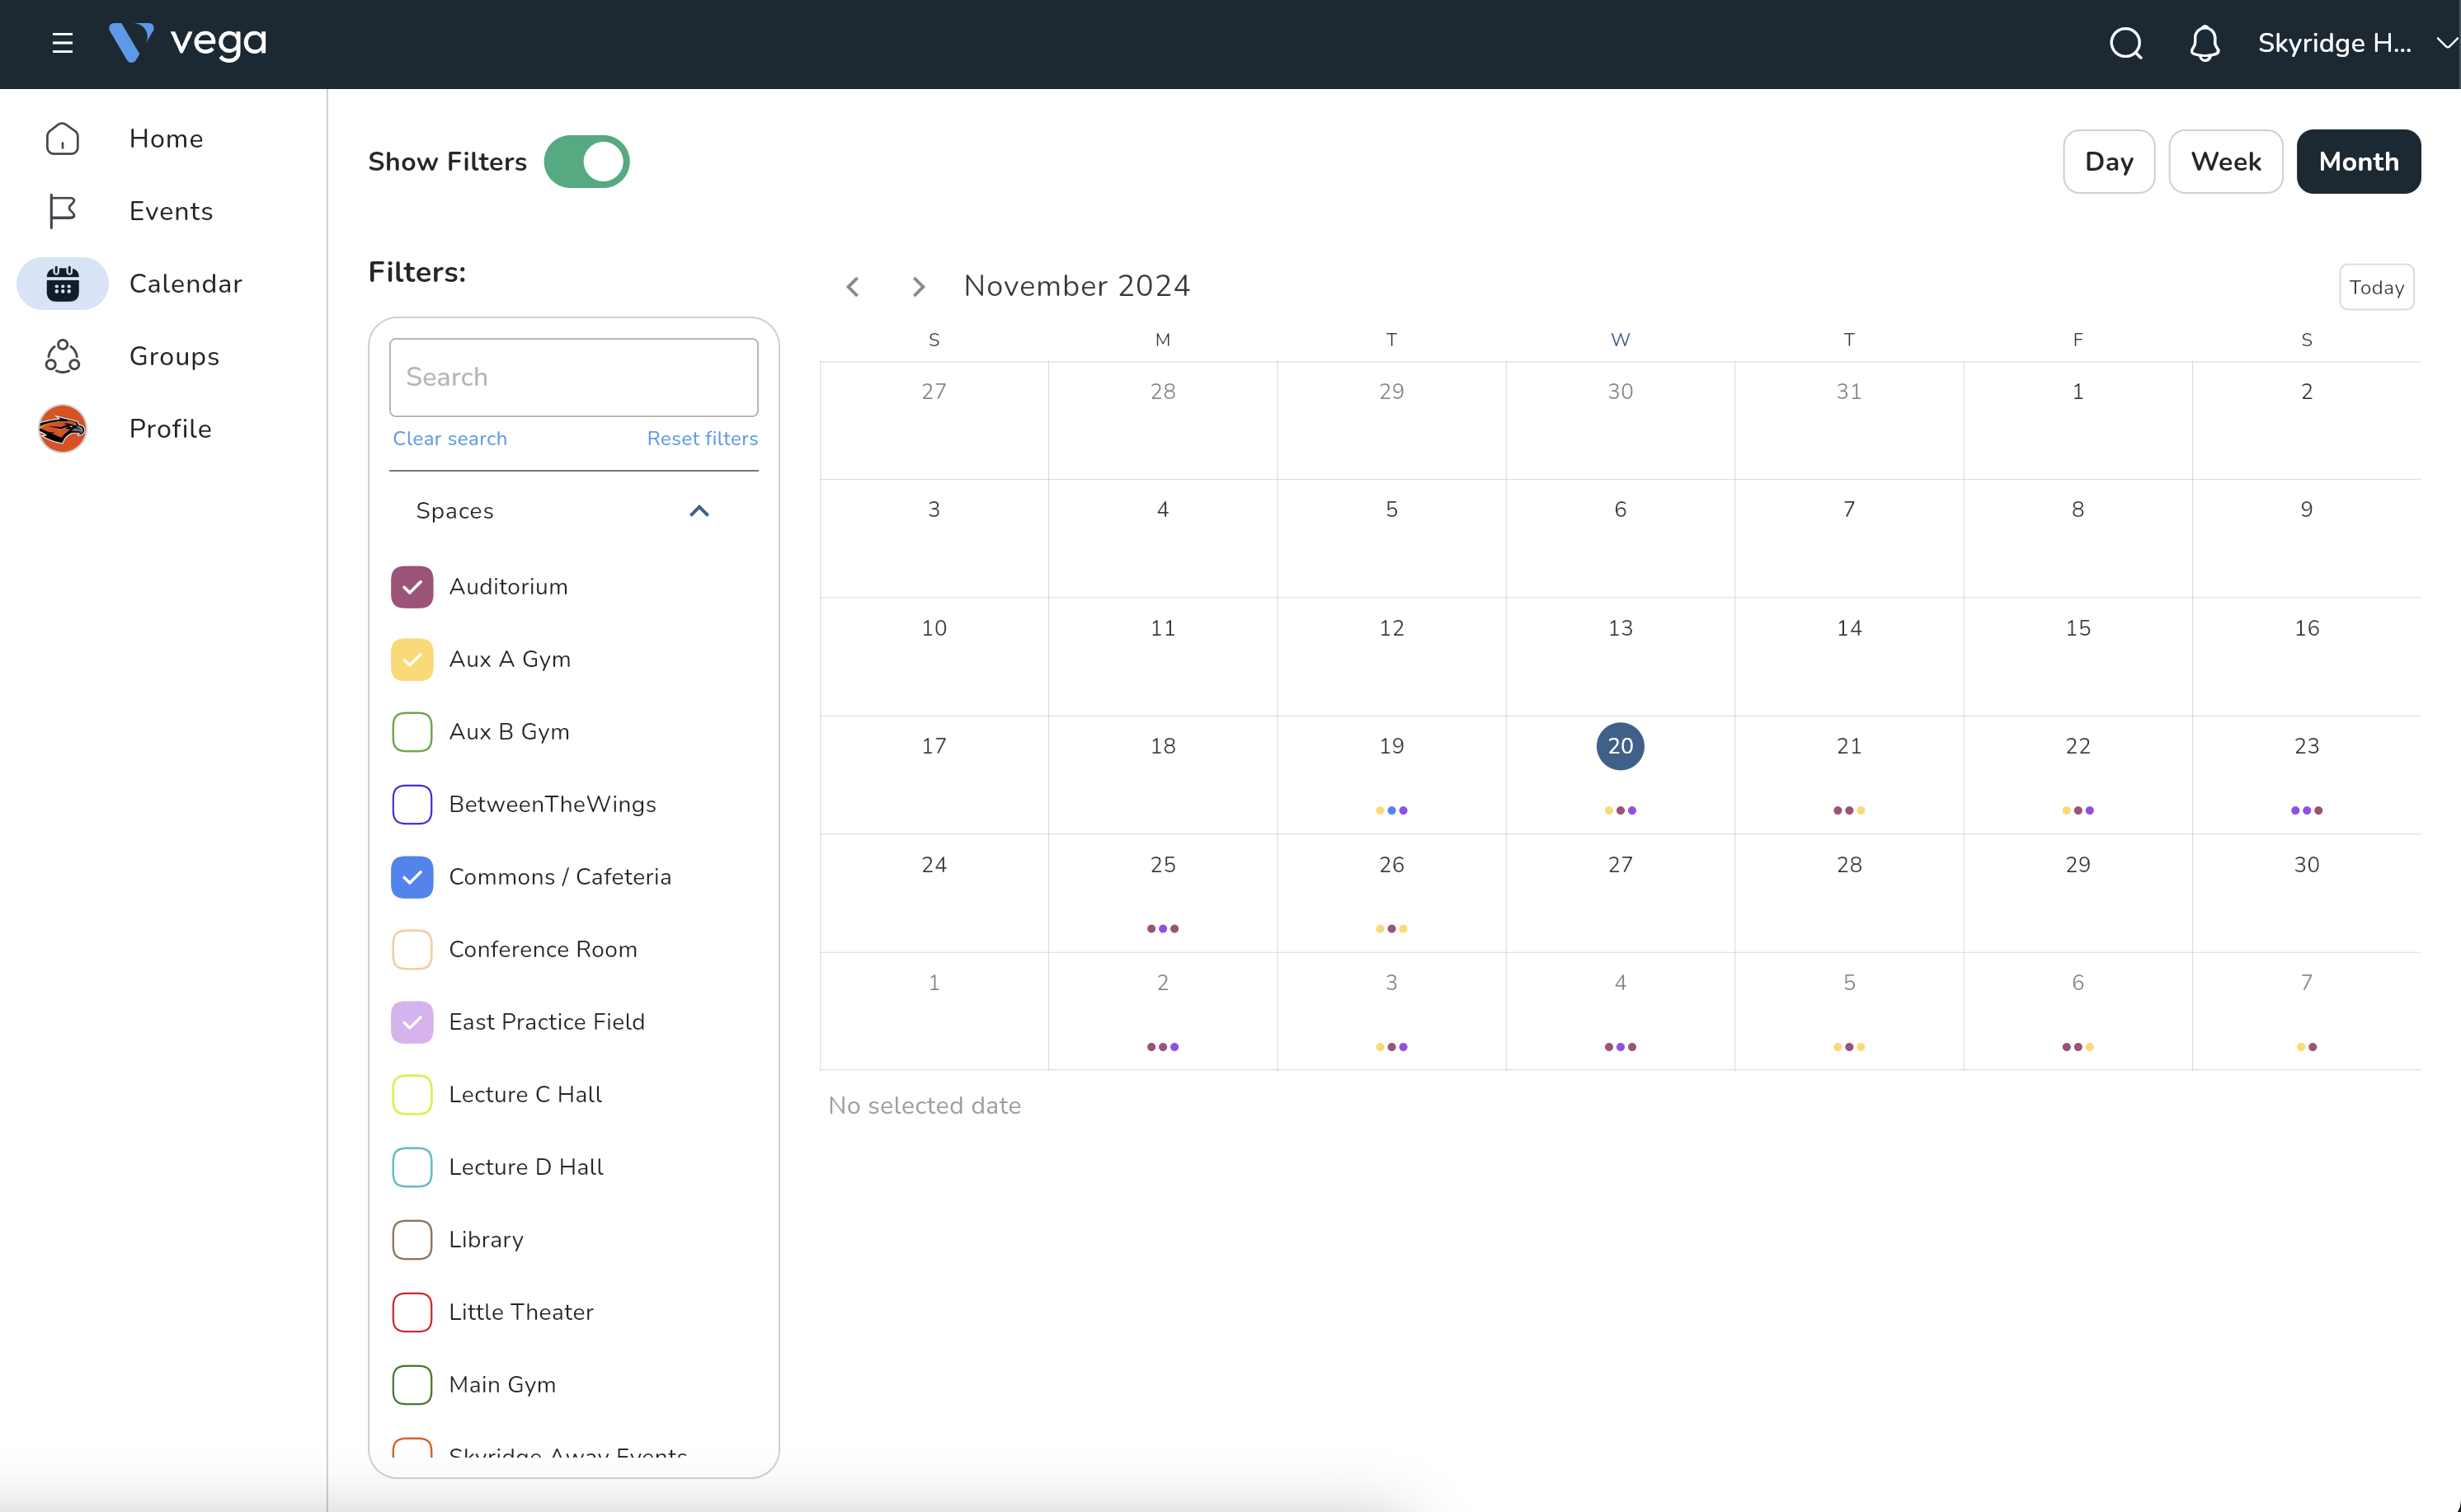Go to next month arrow
Image resolution: width=2461 pixels, height=1512 pixels.
(x=919, y=287)
